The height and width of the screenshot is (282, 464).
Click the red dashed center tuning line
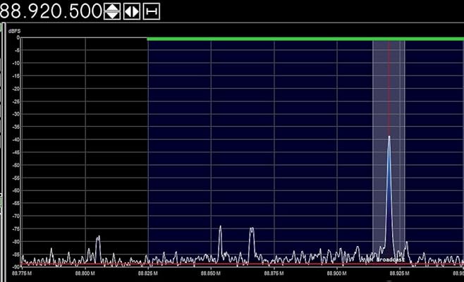pos(389,89)
